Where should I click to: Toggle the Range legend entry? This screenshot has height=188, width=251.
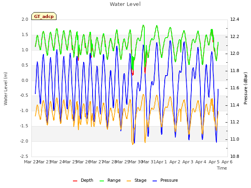click(x=110, y=180)
